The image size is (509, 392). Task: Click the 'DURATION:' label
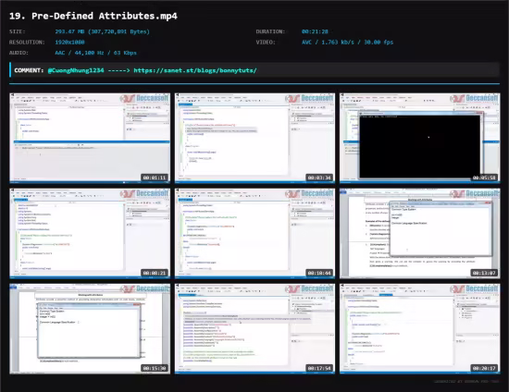270,31
